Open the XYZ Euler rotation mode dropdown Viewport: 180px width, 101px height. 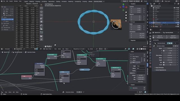(138, 22)
